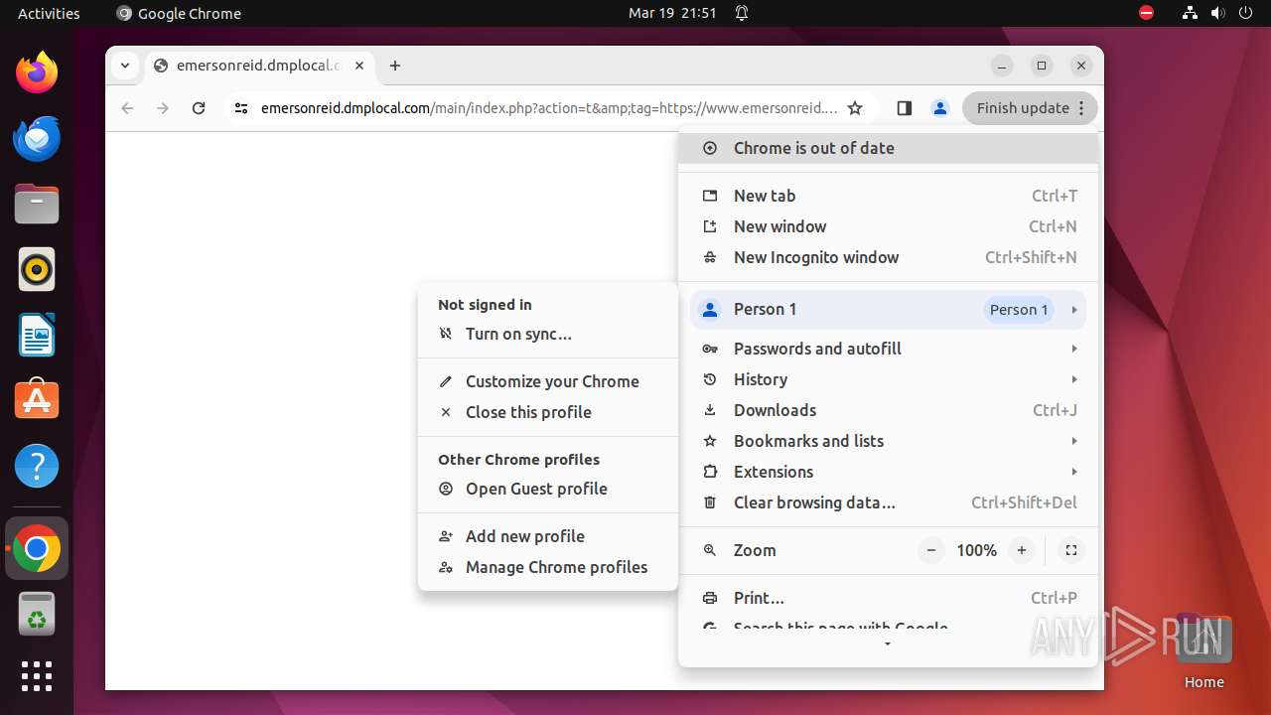
Task: Turn on sync in profile submenu
Action: click(548, 334)
